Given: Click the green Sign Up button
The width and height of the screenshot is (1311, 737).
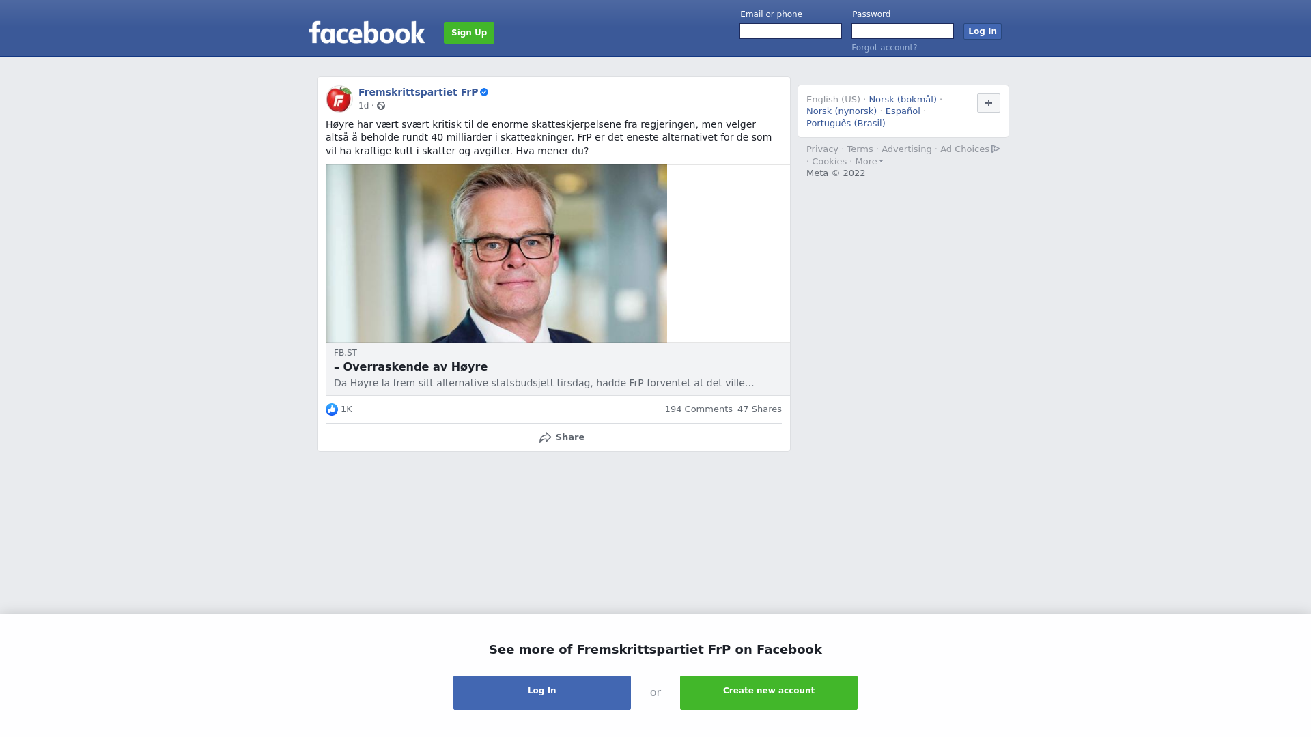Looking at the screenshot, I should point(469,33).
